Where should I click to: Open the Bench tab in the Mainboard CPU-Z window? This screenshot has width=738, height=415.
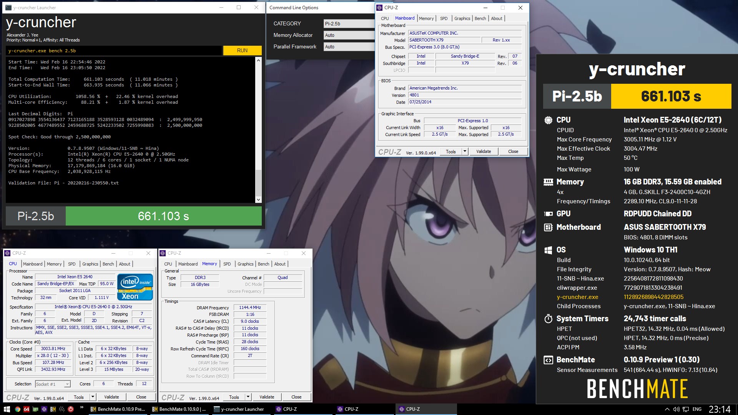480,18
